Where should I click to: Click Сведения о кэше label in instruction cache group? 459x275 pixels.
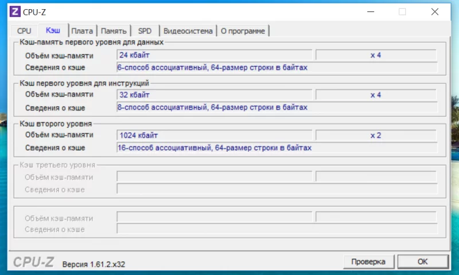[55, 108]
